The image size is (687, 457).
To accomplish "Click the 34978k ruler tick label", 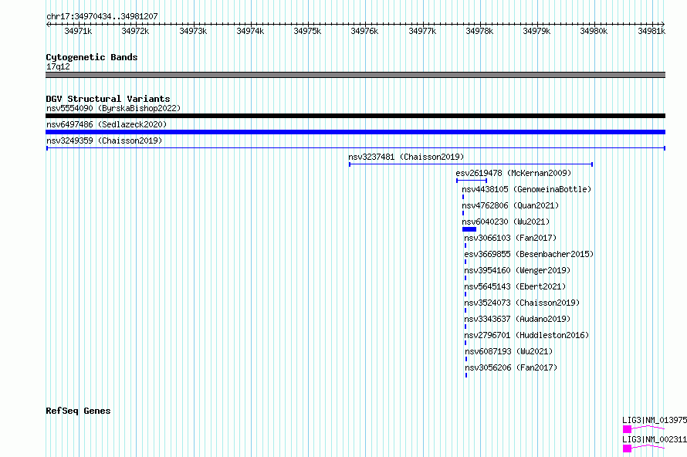I will (x=479, y=31).
